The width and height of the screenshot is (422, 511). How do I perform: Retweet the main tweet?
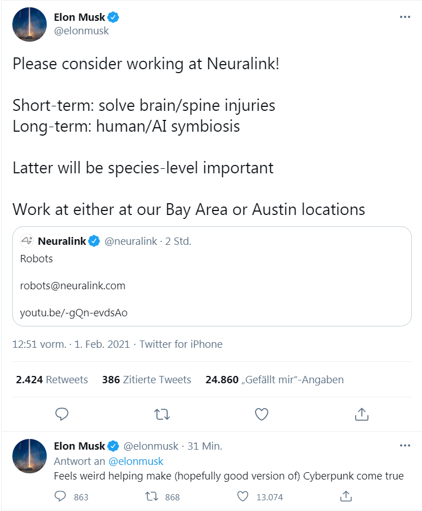click(161, 415)
